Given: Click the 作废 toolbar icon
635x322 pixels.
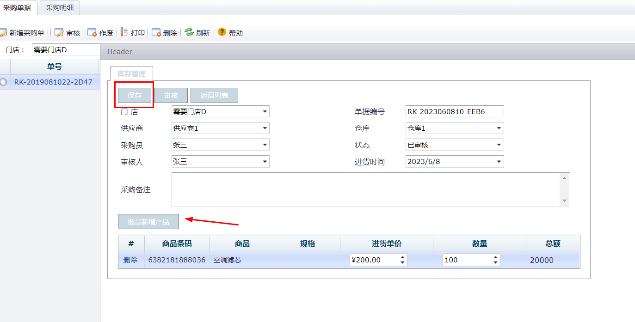Looking at the screenshot, I should [x=92, y=32].
